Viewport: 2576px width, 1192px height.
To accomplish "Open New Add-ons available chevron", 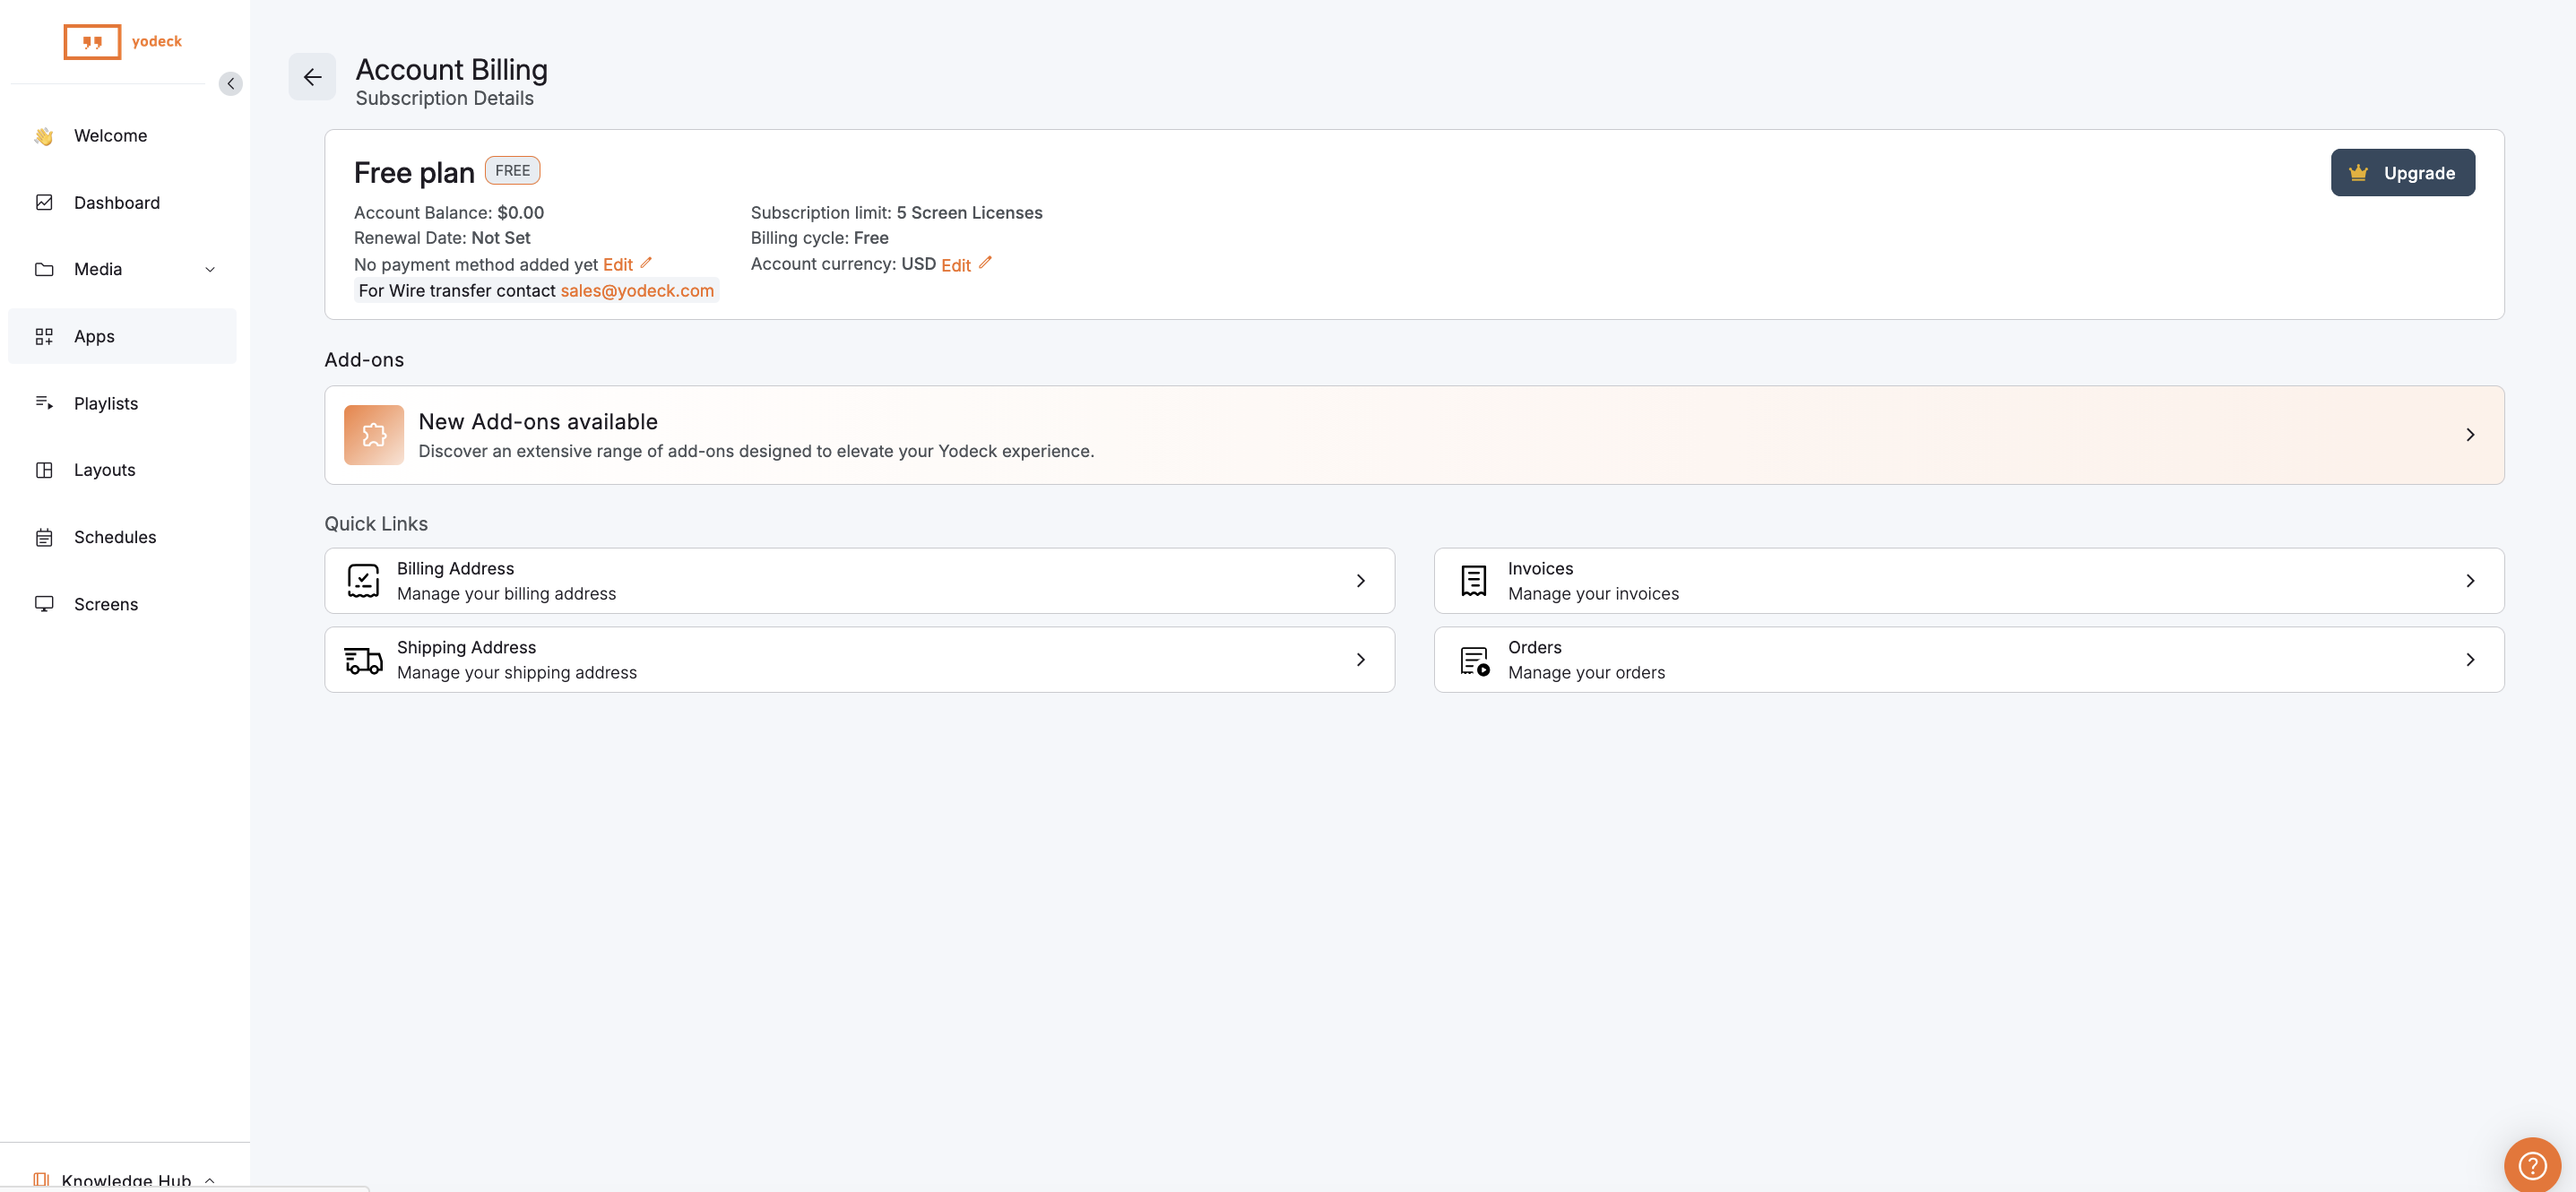I will point(2469,435).
